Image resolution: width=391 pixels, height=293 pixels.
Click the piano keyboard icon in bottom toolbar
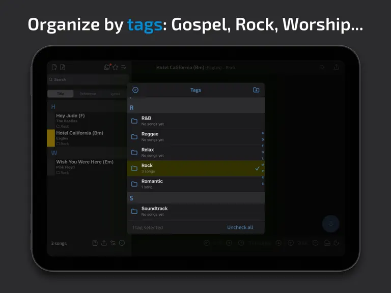pyautogui.click(x=327, y=243)
